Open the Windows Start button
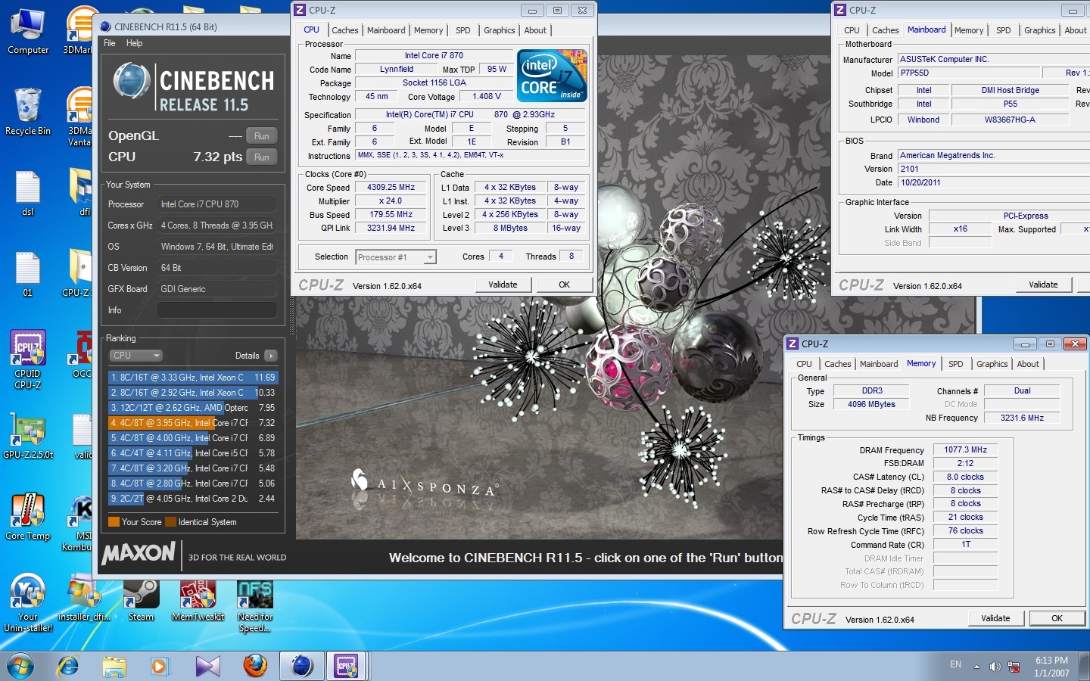Viewport: 1090px width, 681px height. coord(20,667)
